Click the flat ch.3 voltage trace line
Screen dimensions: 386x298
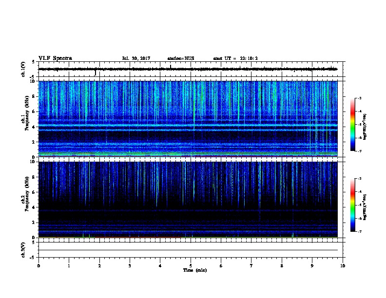[x=188, y=250]
